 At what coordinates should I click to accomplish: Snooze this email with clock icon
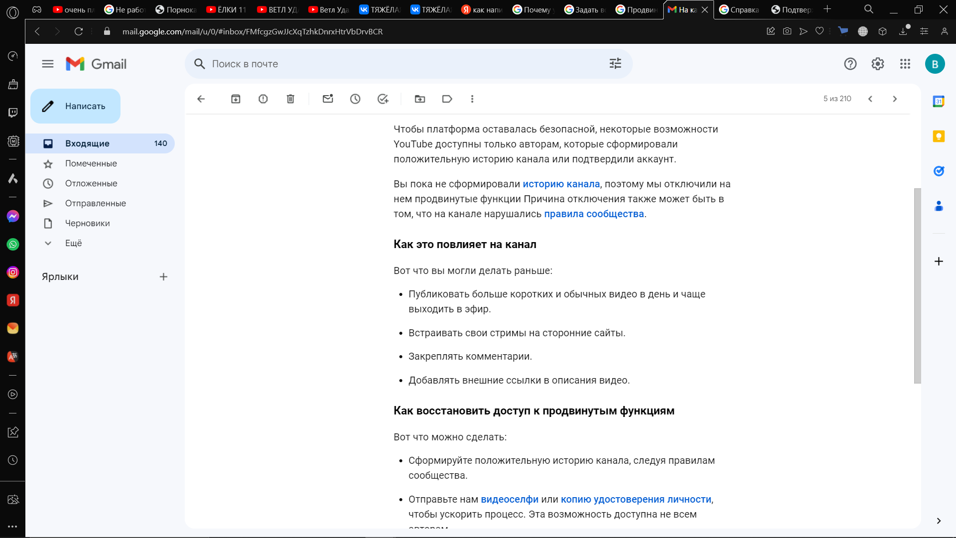355,99
